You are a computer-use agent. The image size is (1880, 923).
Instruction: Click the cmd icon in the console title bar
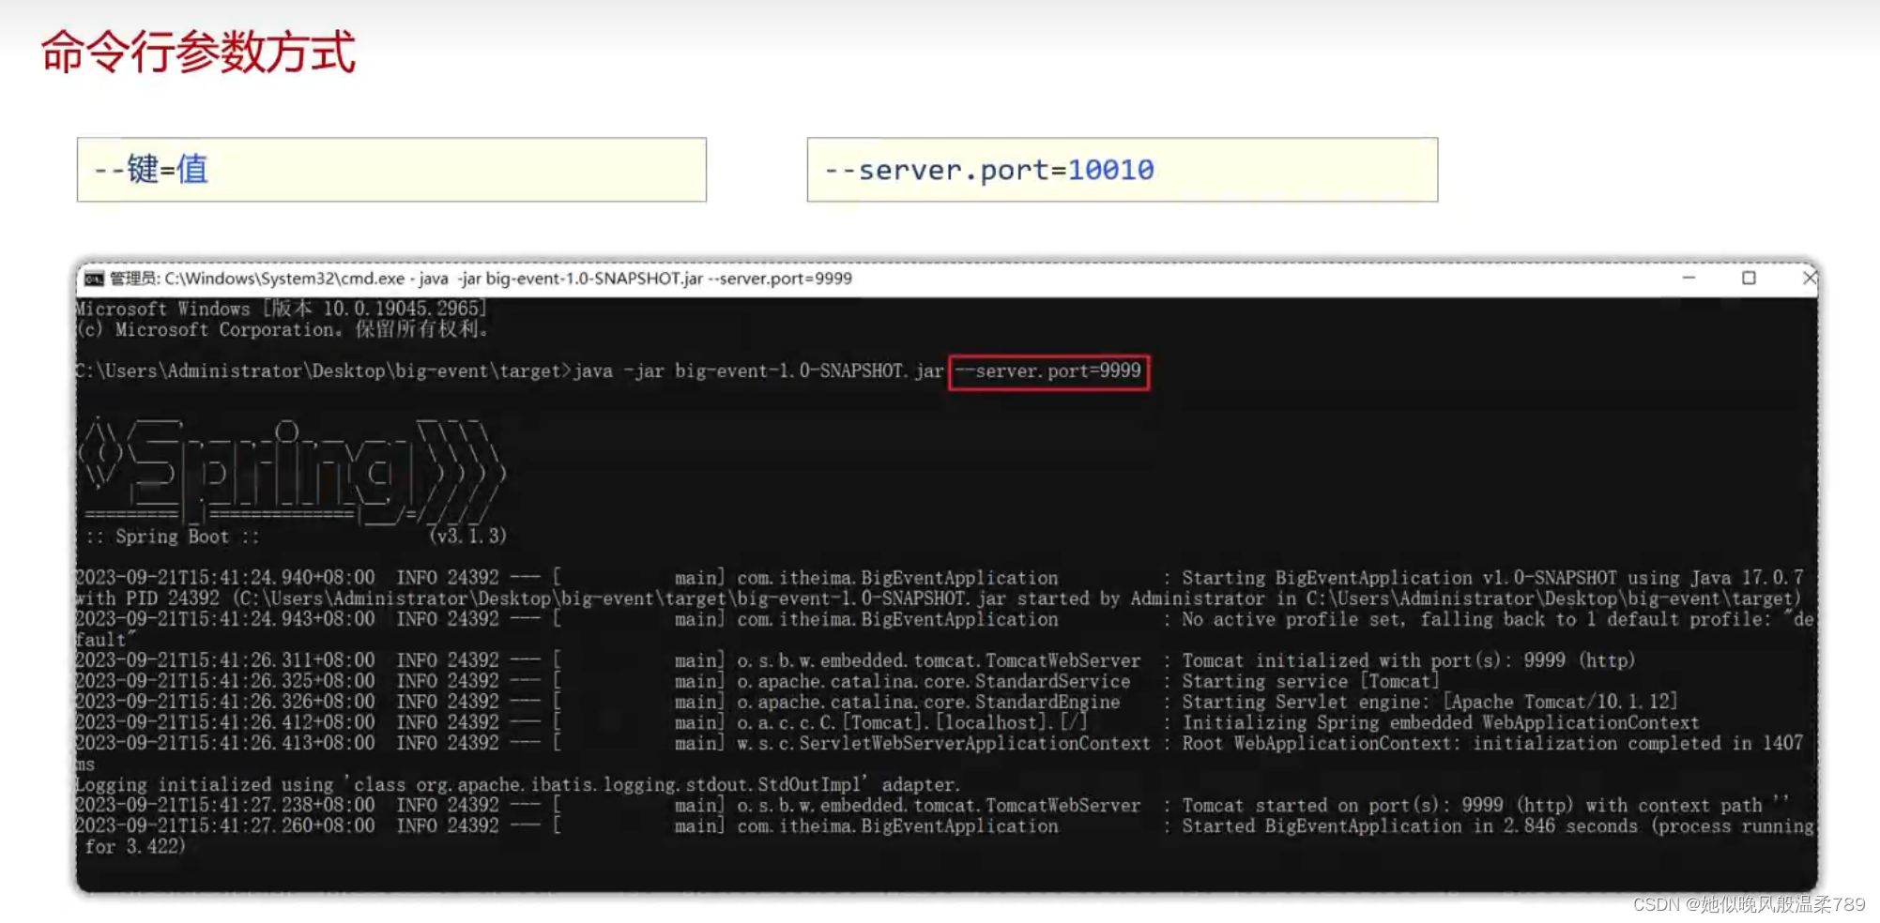tap(94, 279)
